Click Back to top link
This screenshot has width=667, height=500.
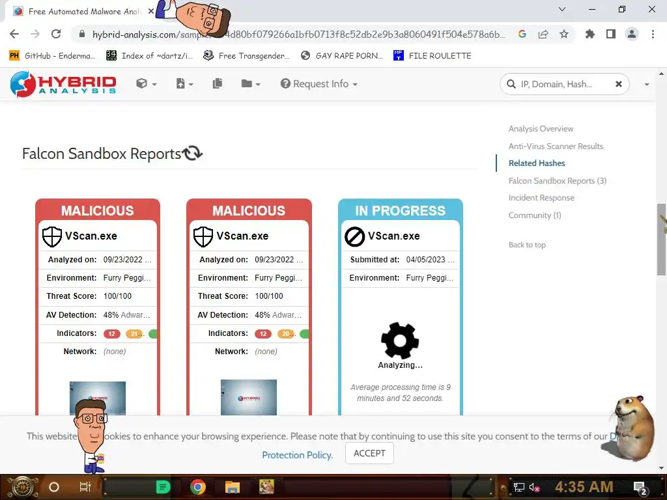[527, 245]
